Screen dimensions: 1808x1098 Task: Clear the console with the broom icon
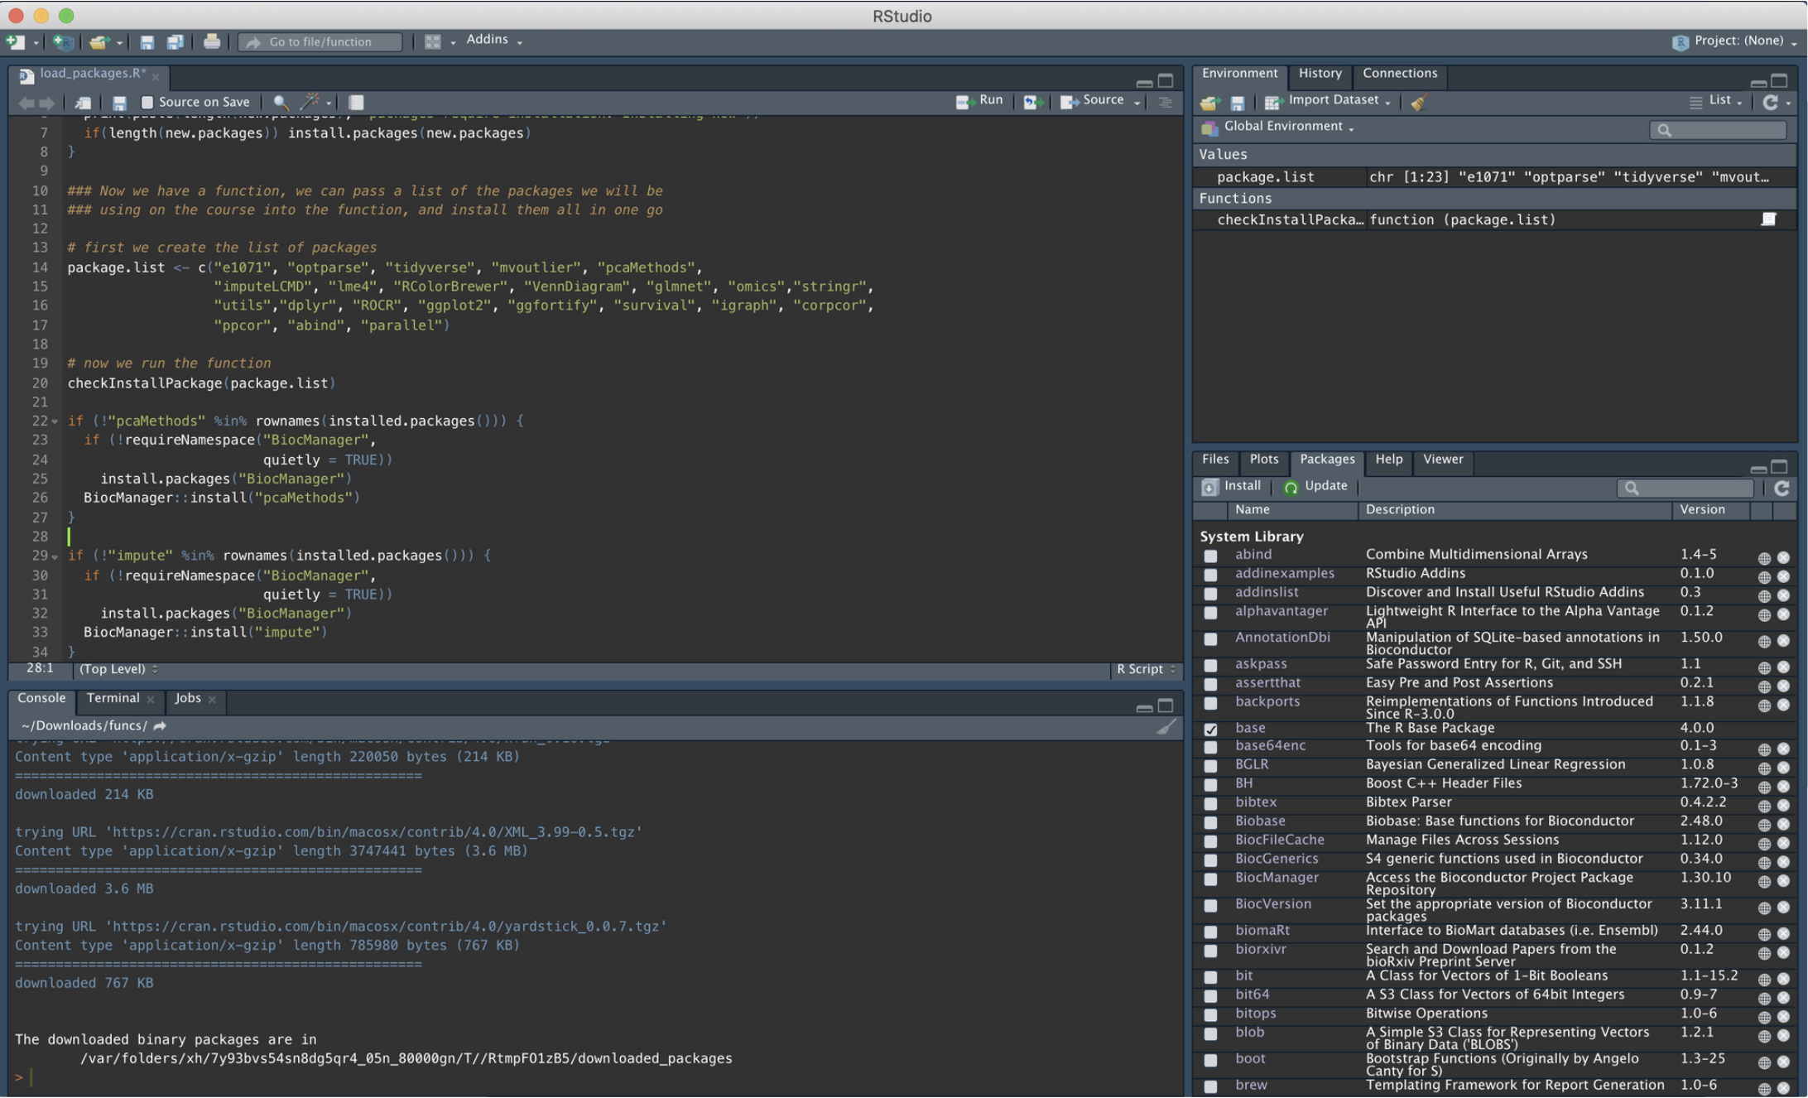click(1166, 727)
